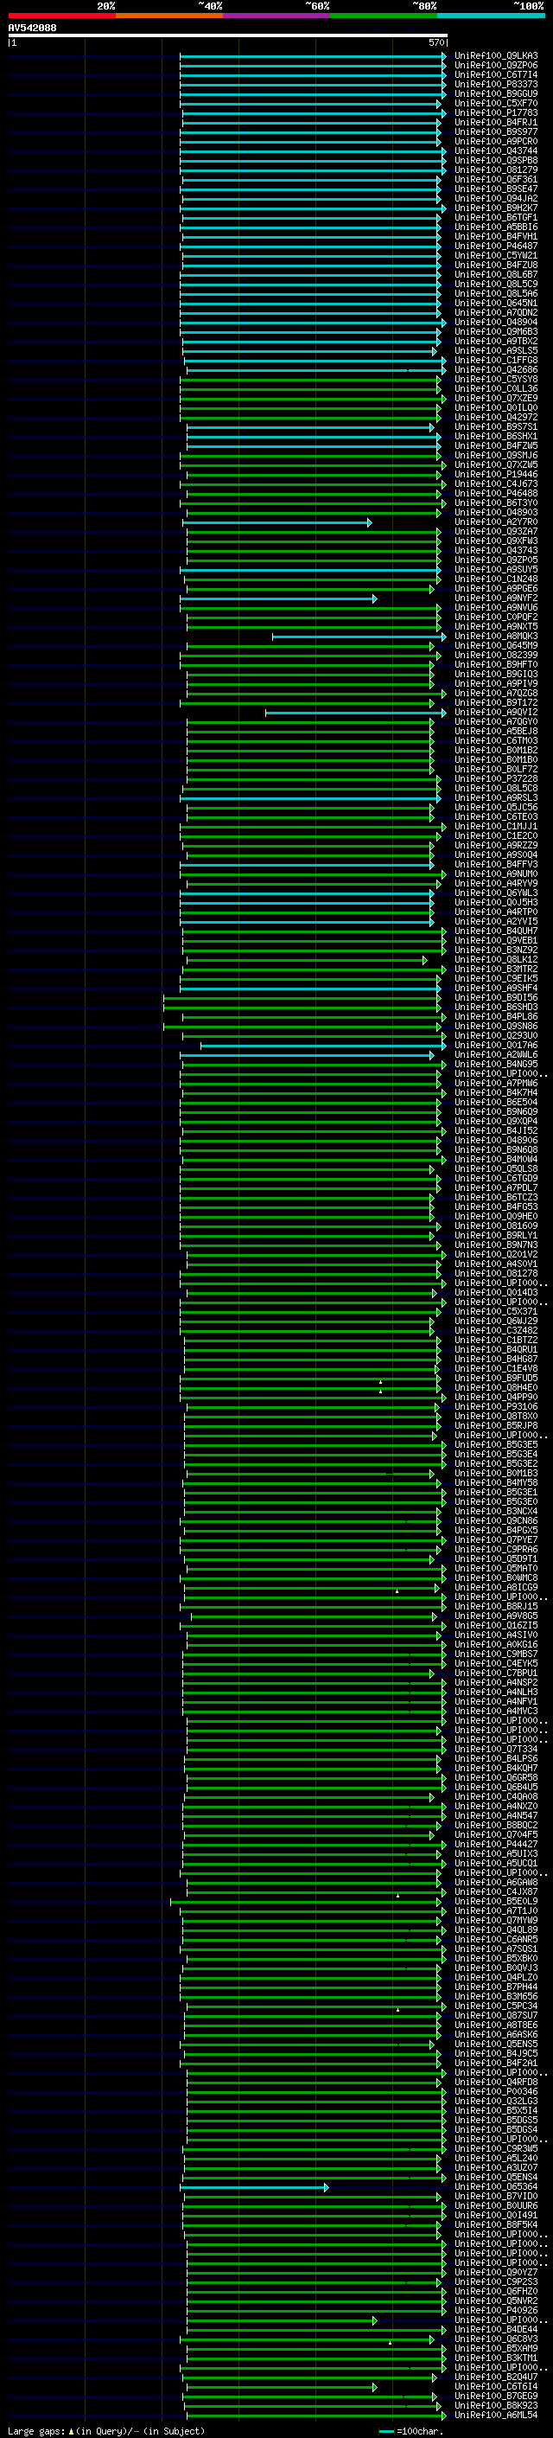Select the UniRef100_Q32LG3 label
This screenshot has height=2438, width=553.
(496, 2102)
